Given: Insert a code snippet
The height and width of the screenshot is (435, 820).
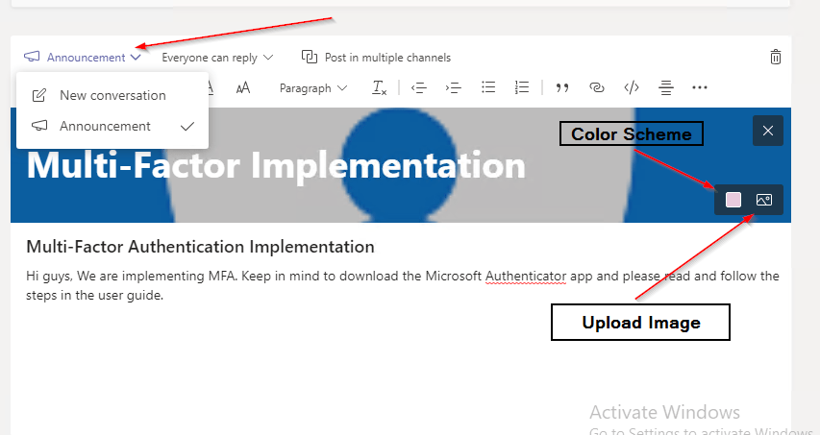Looking at the screenshot, I should pos(632,88).
